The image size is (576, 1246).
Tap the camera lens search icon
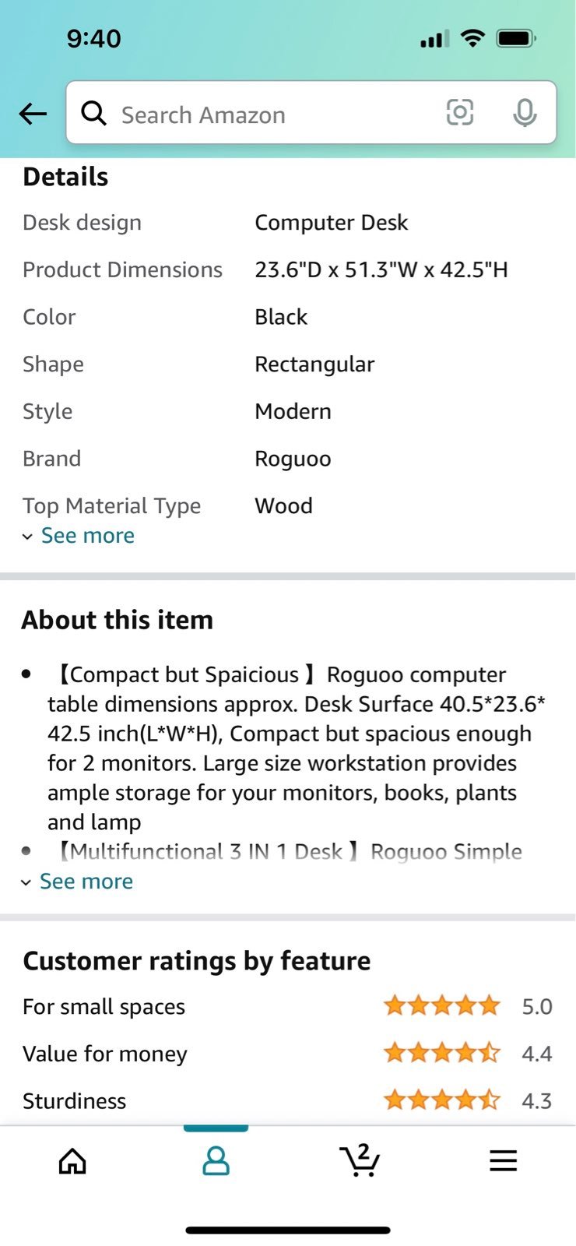[460, 112]
